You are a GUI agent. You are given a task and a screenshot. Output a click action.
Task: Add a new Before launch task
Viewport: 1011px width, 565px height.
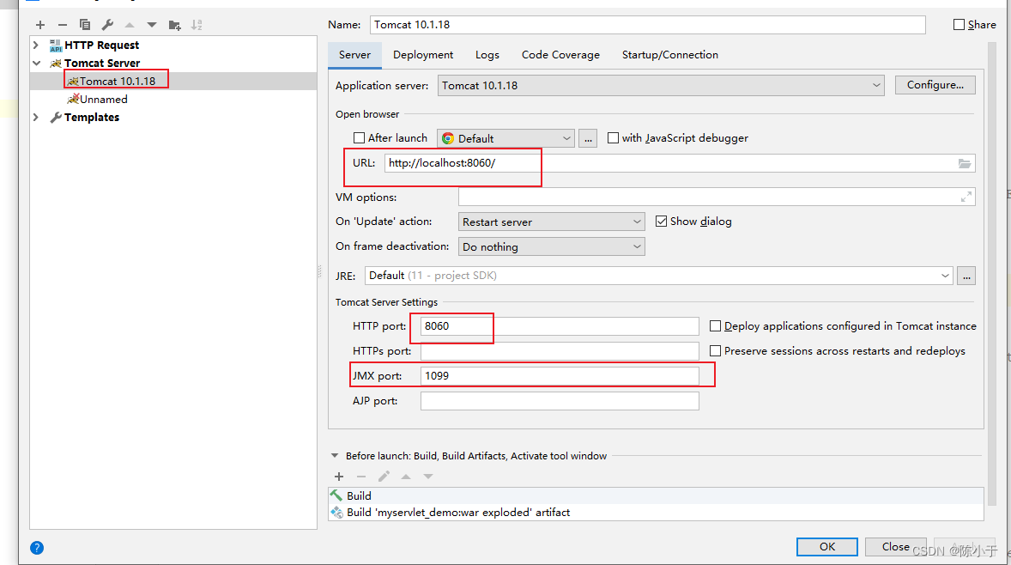[339, 476]
